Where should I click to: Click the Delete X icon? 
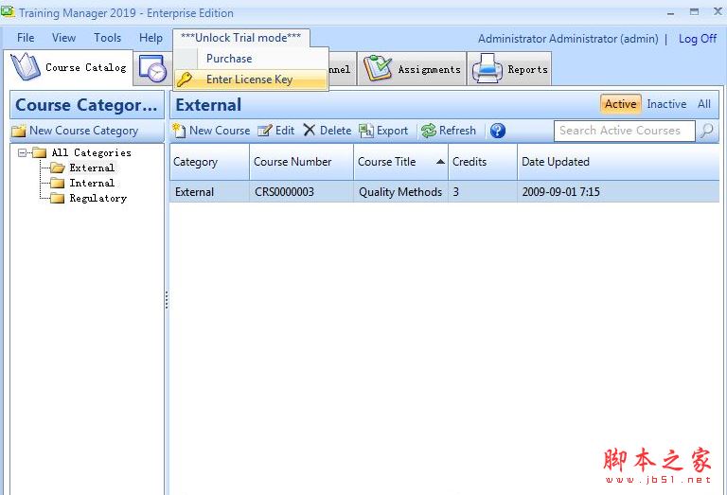point(310,131)
